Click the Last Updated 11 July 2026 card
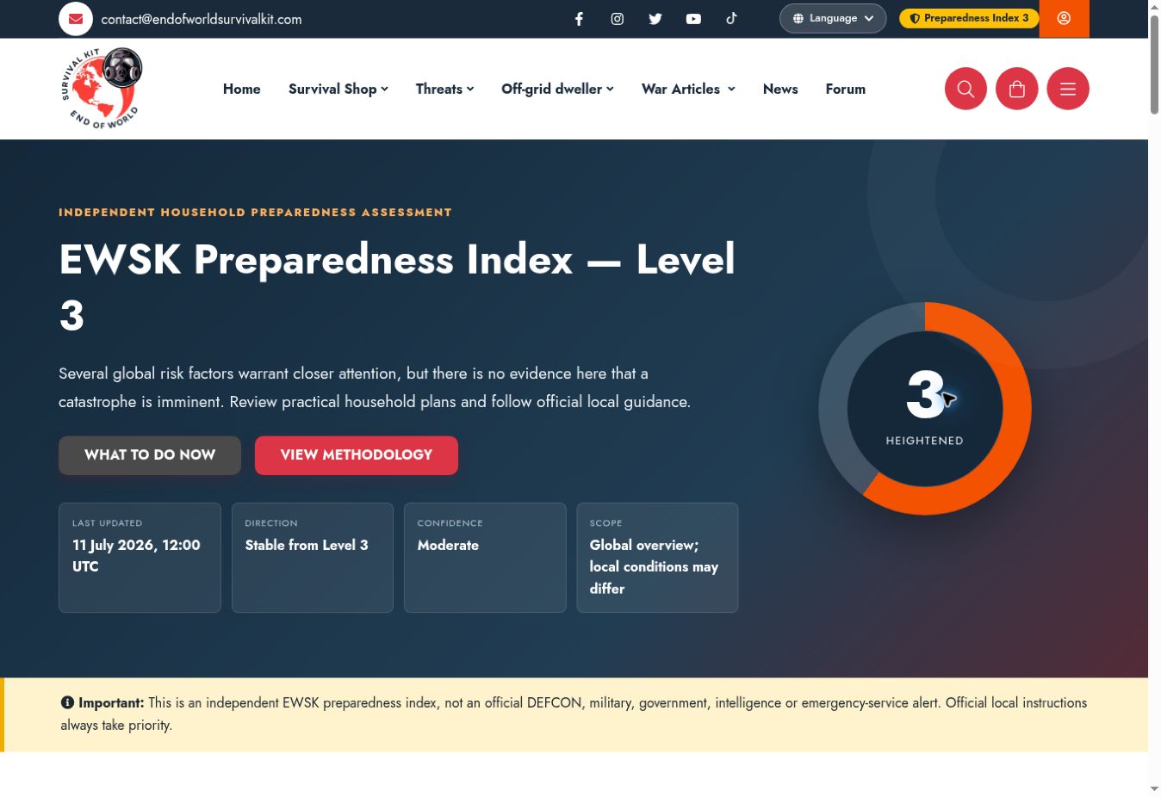 [140, 558]
